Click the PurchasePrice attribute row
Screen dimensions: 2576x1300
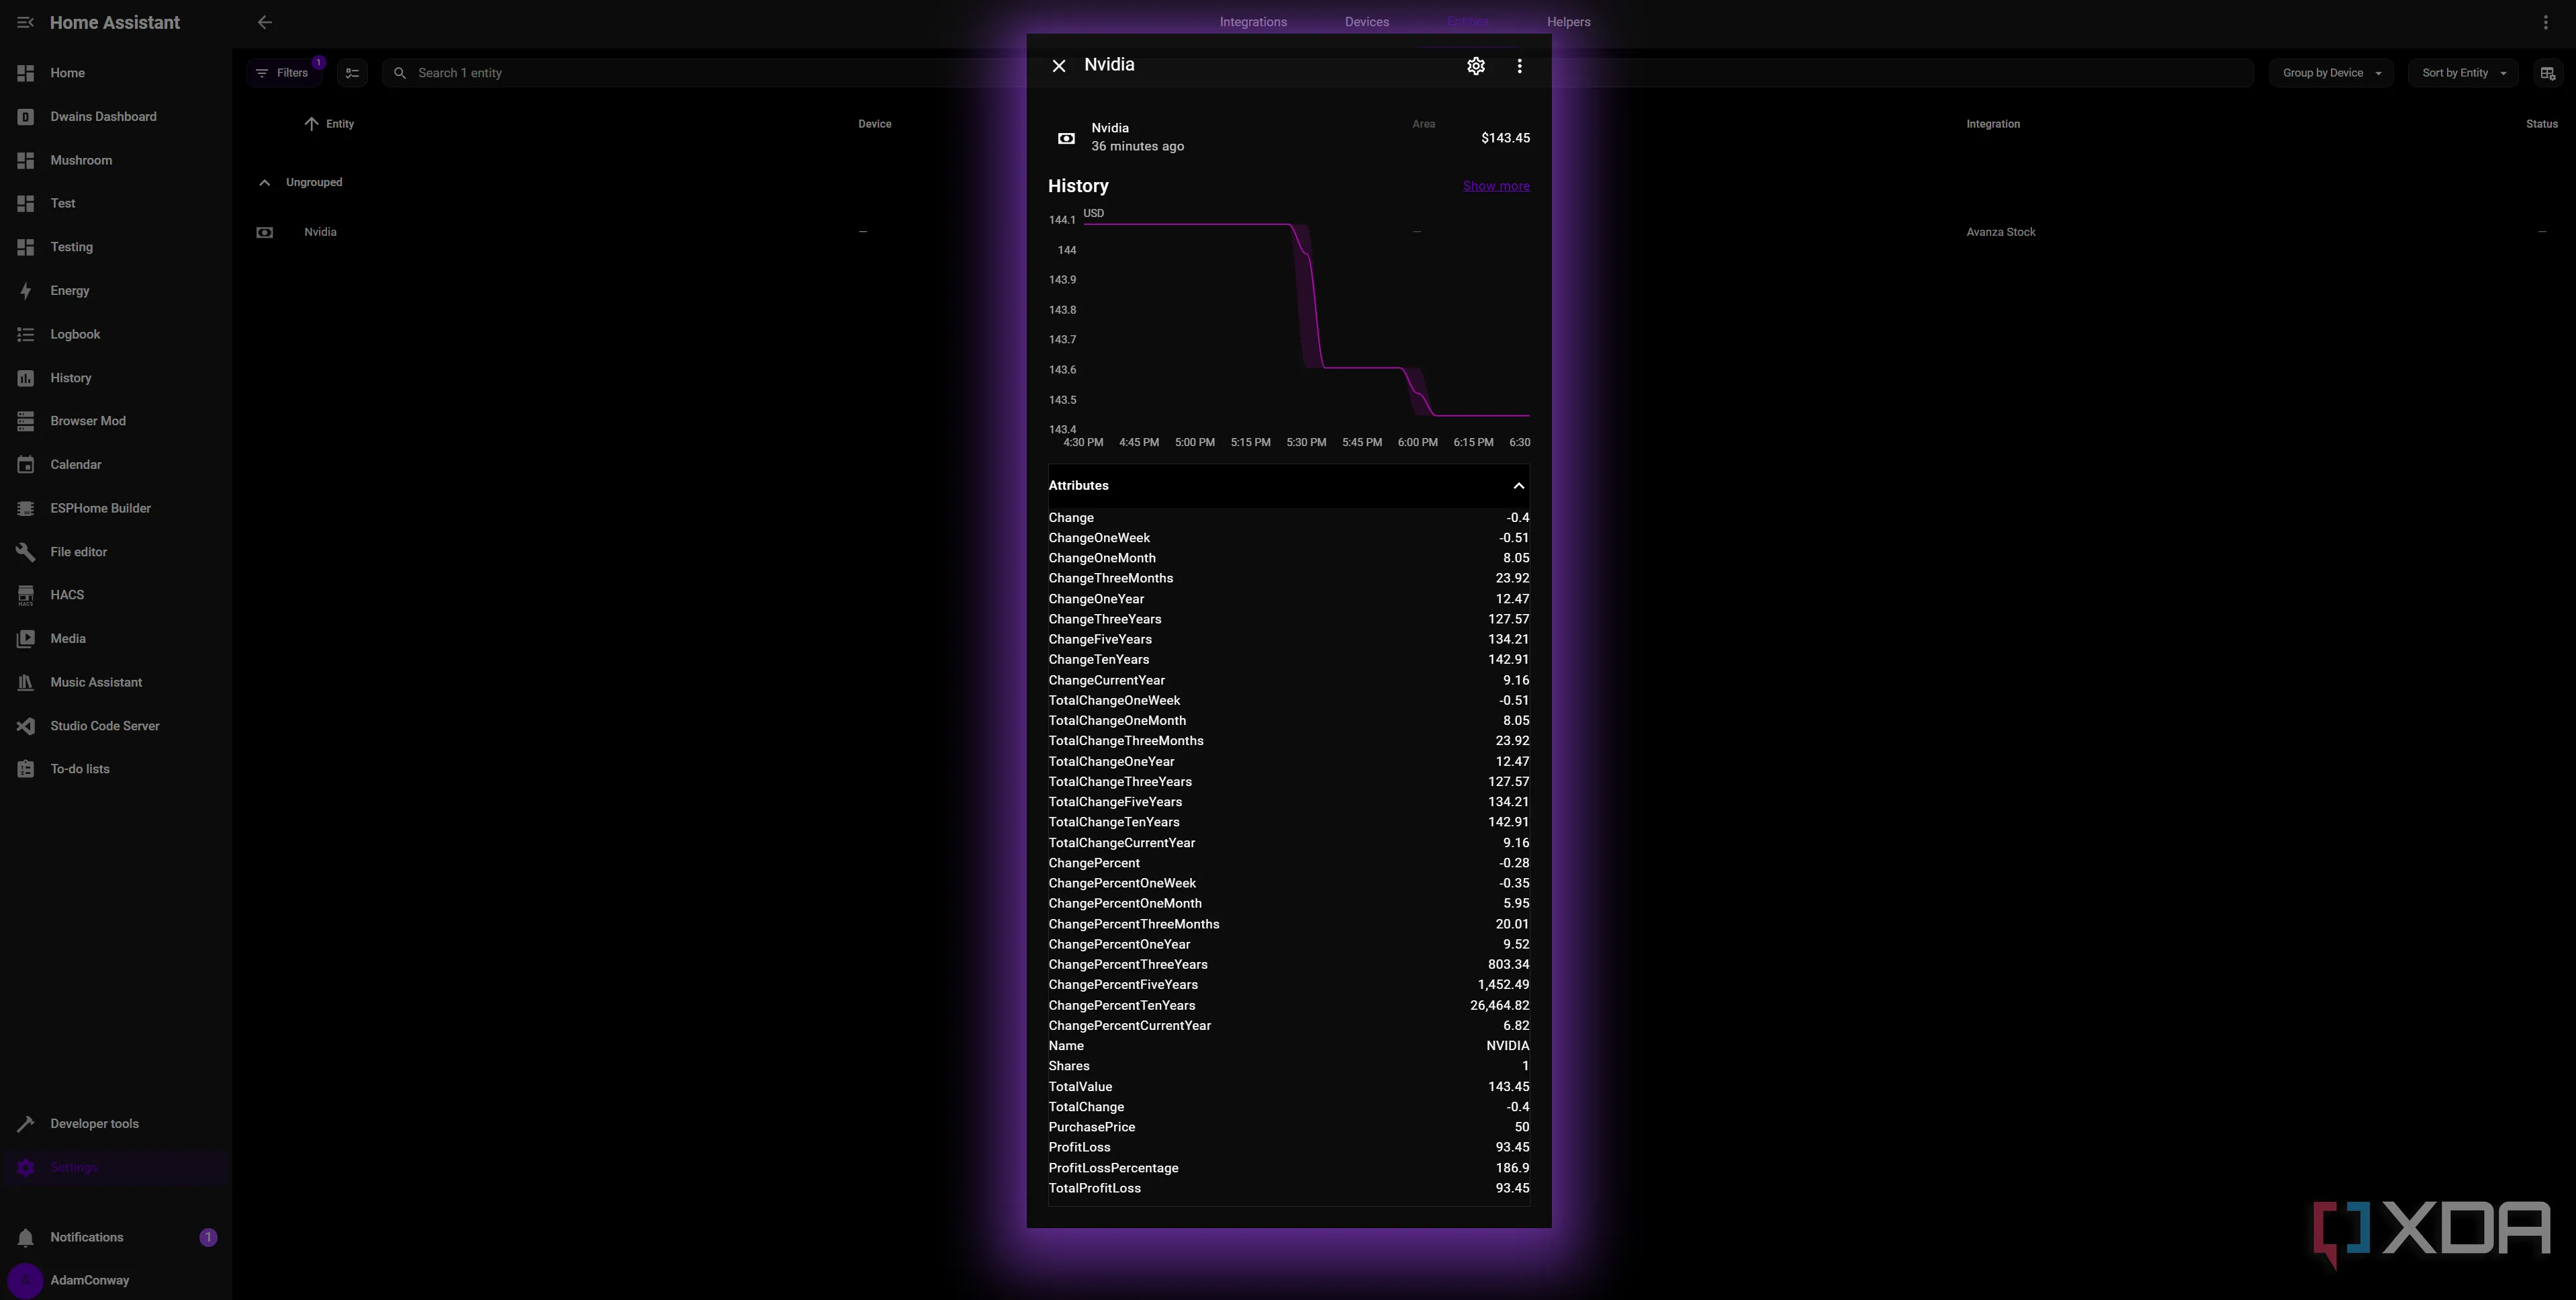pyautogui.click(x=1288, y=1127)
